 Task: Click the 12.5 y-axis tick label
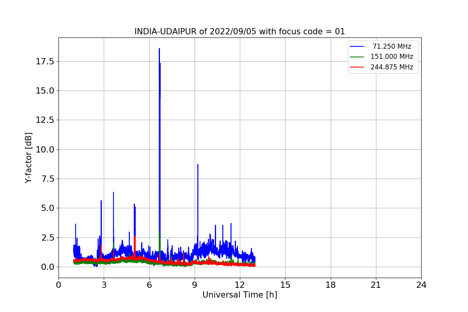click(x=45, y=120)
